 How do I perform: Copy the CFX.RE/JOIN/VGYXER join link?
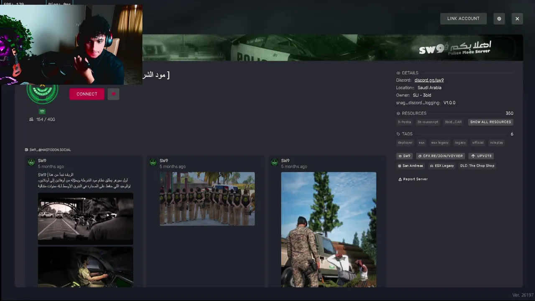point(441,156)
